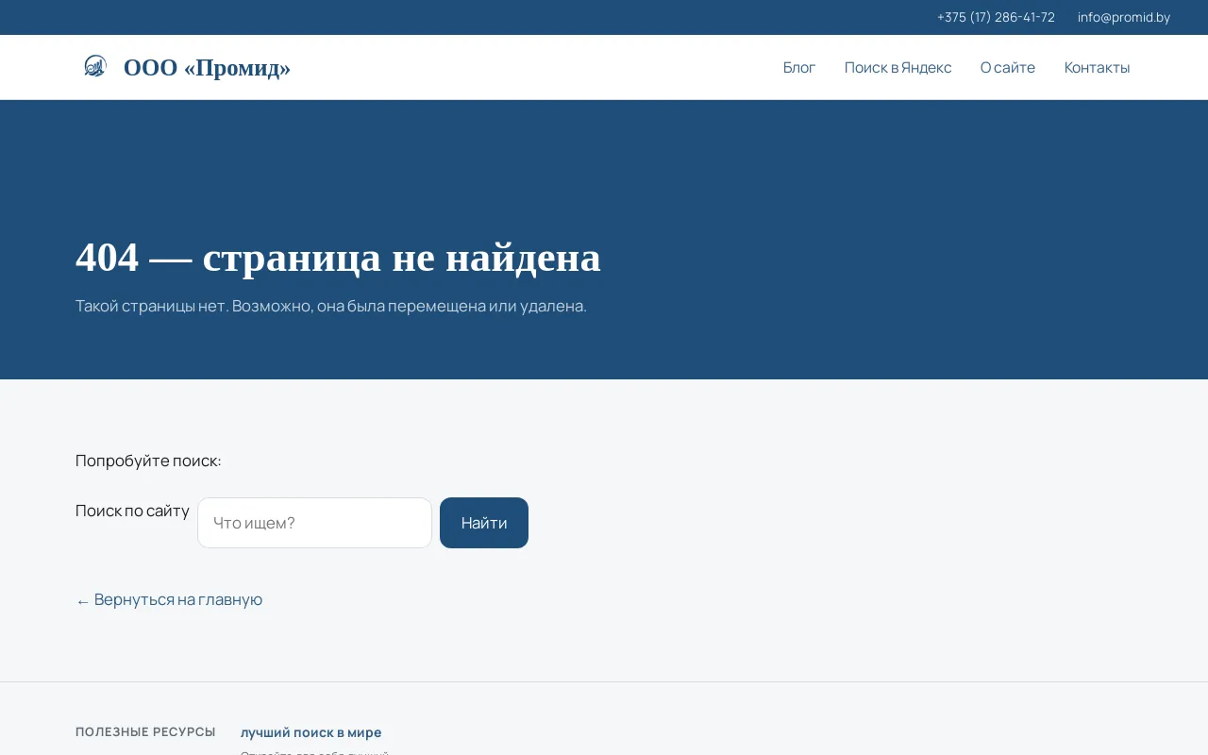Click the 'Поиск по сайту' label
1208x755 pixels.
132,511
